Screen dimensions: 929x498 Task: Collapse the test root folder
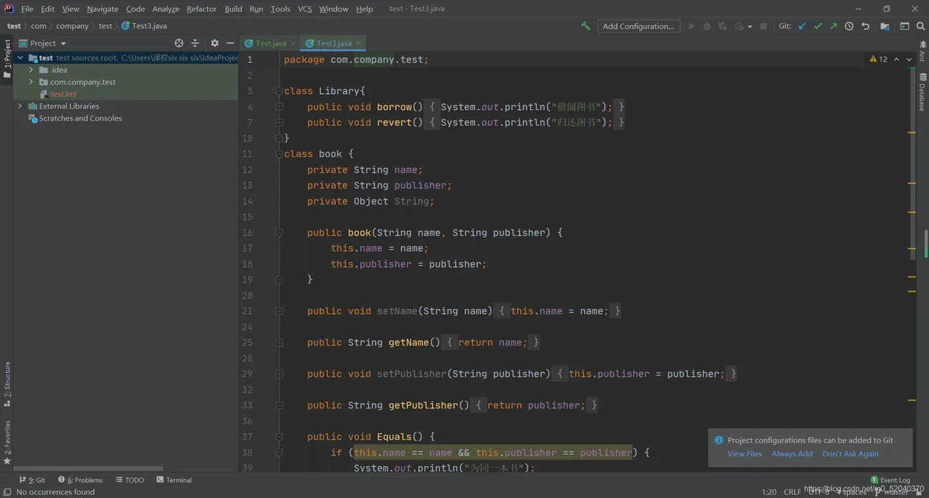20,58
